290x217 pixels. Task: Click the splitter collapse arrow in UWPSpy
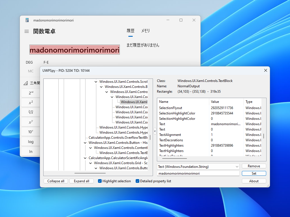155,131
